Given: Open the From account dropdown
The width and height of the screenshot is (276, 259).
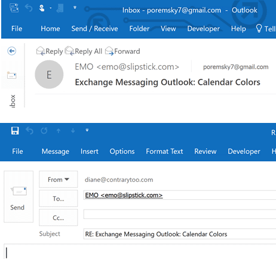Looking at the screenshot, I should (x=58, y=180).
